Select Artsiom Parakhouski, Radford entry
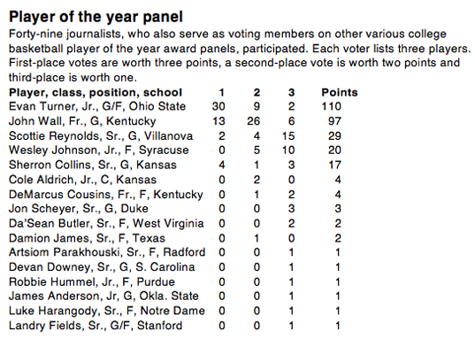475x346 pixels. tap(107, 252)
